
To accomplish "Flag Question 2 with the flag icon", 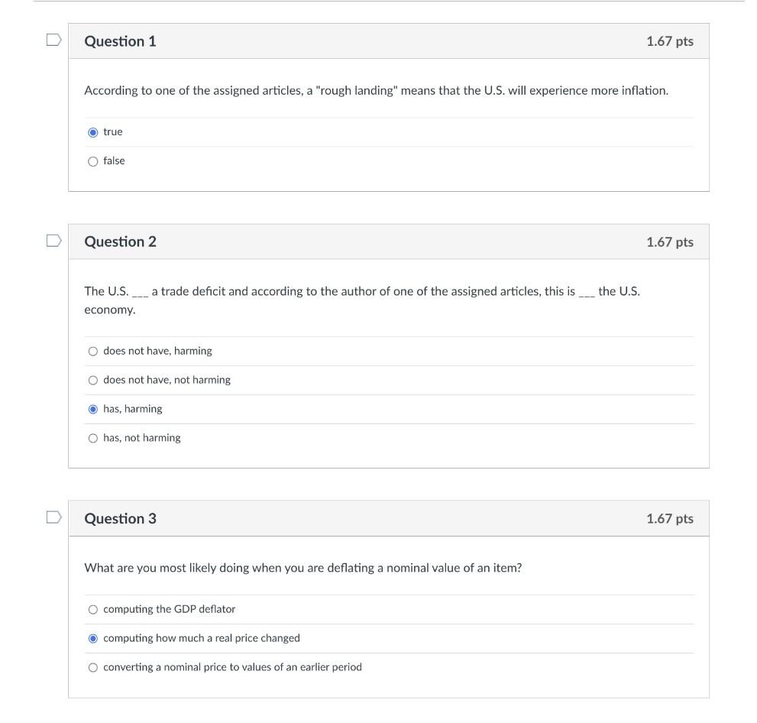I will (53, 241).
